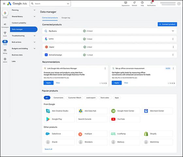183x157 pixels.
Task: Select Ads Data Hub product
Action: [92, 111]
